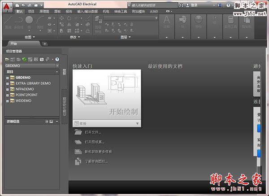The height and width of the screenshot is (196, 269).
Task: Select the Polyline tool in the ribbon
Action: coord(18,22)
